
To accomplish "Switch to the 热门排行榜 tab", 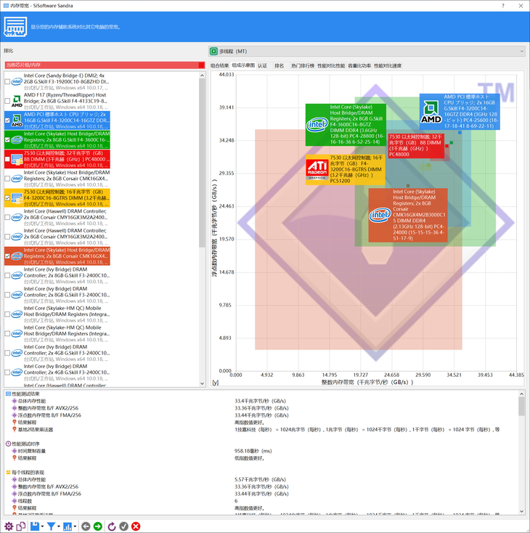I will click(303, 65).
